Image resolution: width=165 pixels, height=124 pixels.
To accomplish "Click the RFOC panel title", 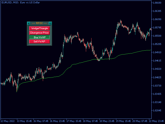I will click(39, 23).
